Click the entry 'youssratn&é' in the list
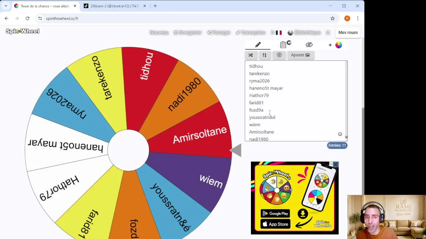The height and width of the screenshot is (239, 426). coord(262,117)
